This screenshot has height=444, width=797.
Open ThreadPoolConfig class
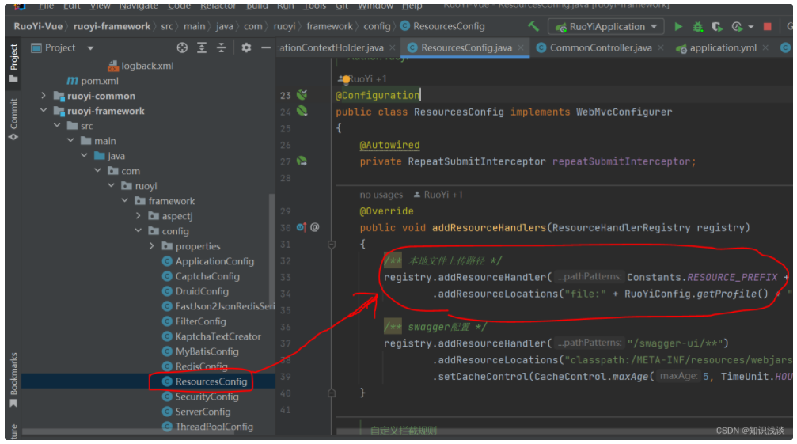click(207, 427)
